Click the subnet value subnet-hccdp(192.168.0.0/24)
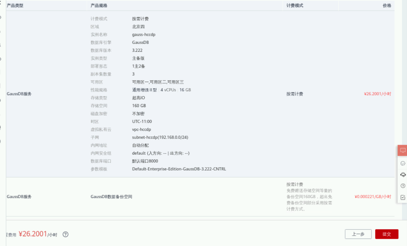 click(160, 137)
